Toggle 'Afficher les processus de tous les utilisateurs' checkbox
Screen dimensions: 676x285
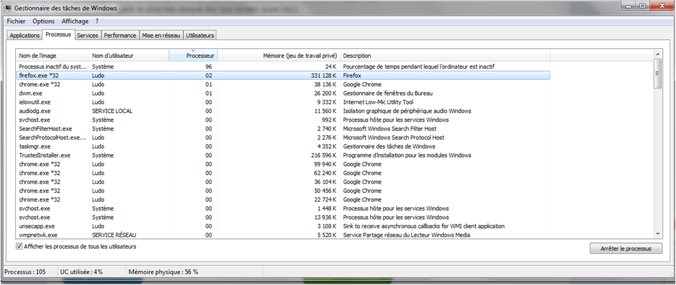[x=19, y=246]
